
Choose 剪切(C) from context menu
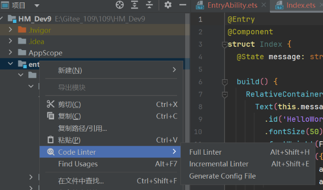[111, 104]
